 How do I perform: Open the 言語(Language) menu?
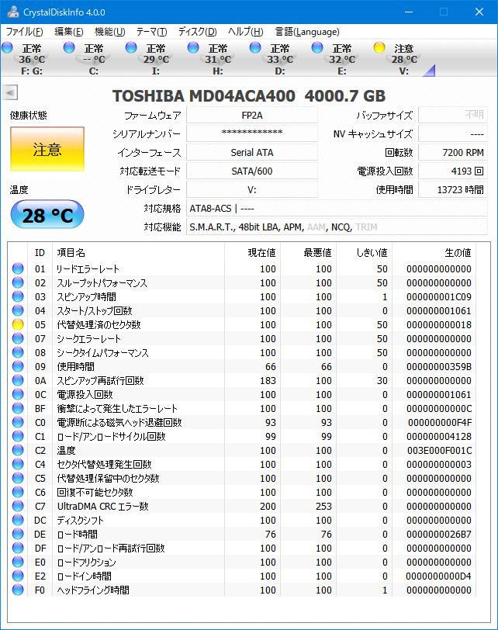coord(307,32)
